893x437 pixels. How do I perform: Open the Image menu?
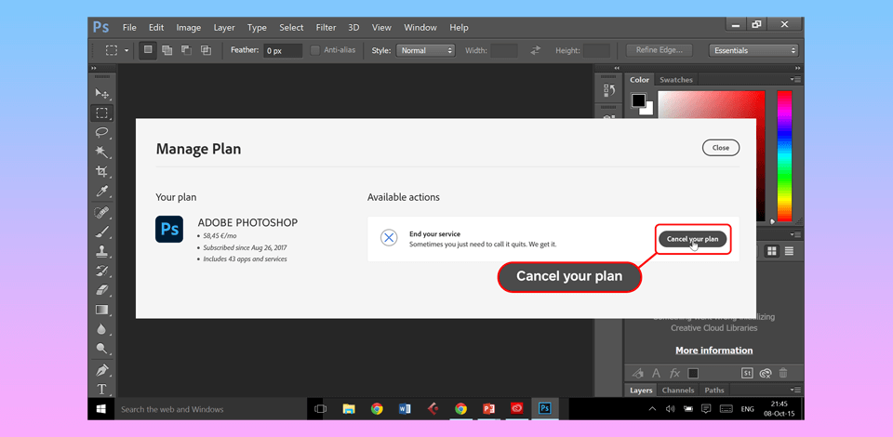click(x=189, y=27)
